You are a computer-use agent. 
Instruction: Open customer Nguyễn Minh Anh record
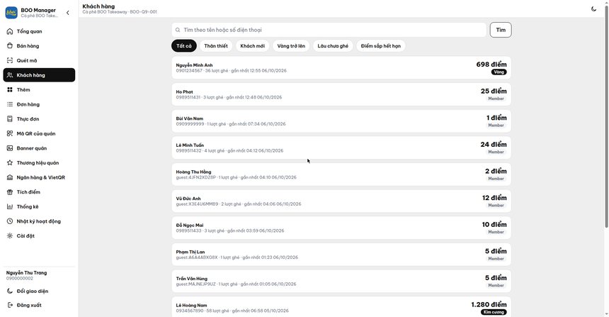341,67
